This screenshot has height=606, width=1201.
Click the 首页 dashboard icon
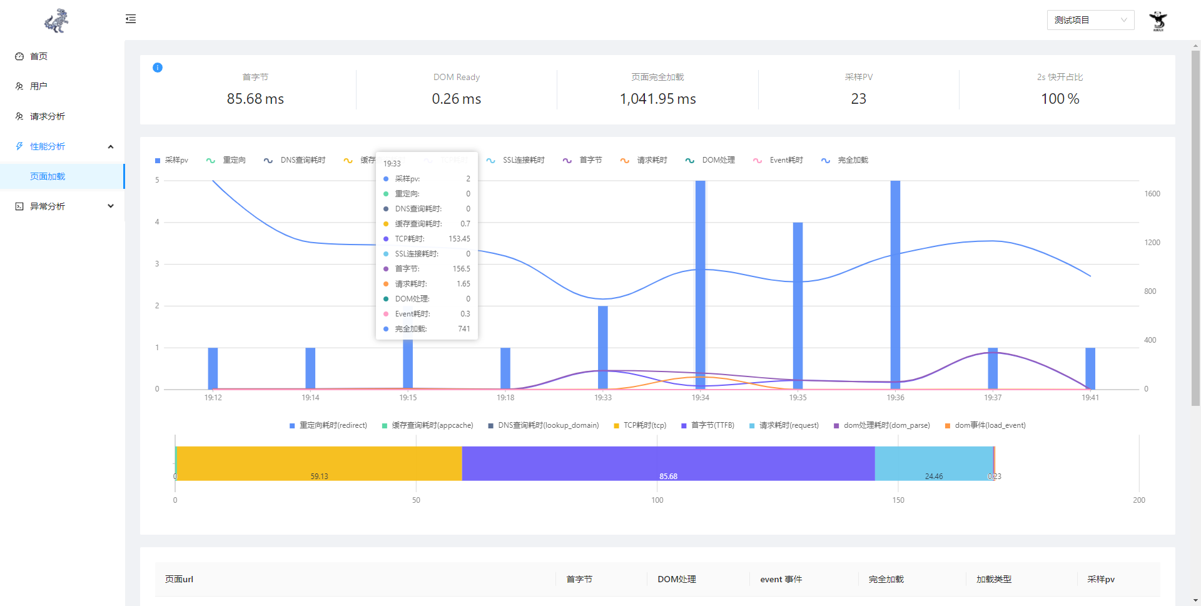[x=19, y=56]
